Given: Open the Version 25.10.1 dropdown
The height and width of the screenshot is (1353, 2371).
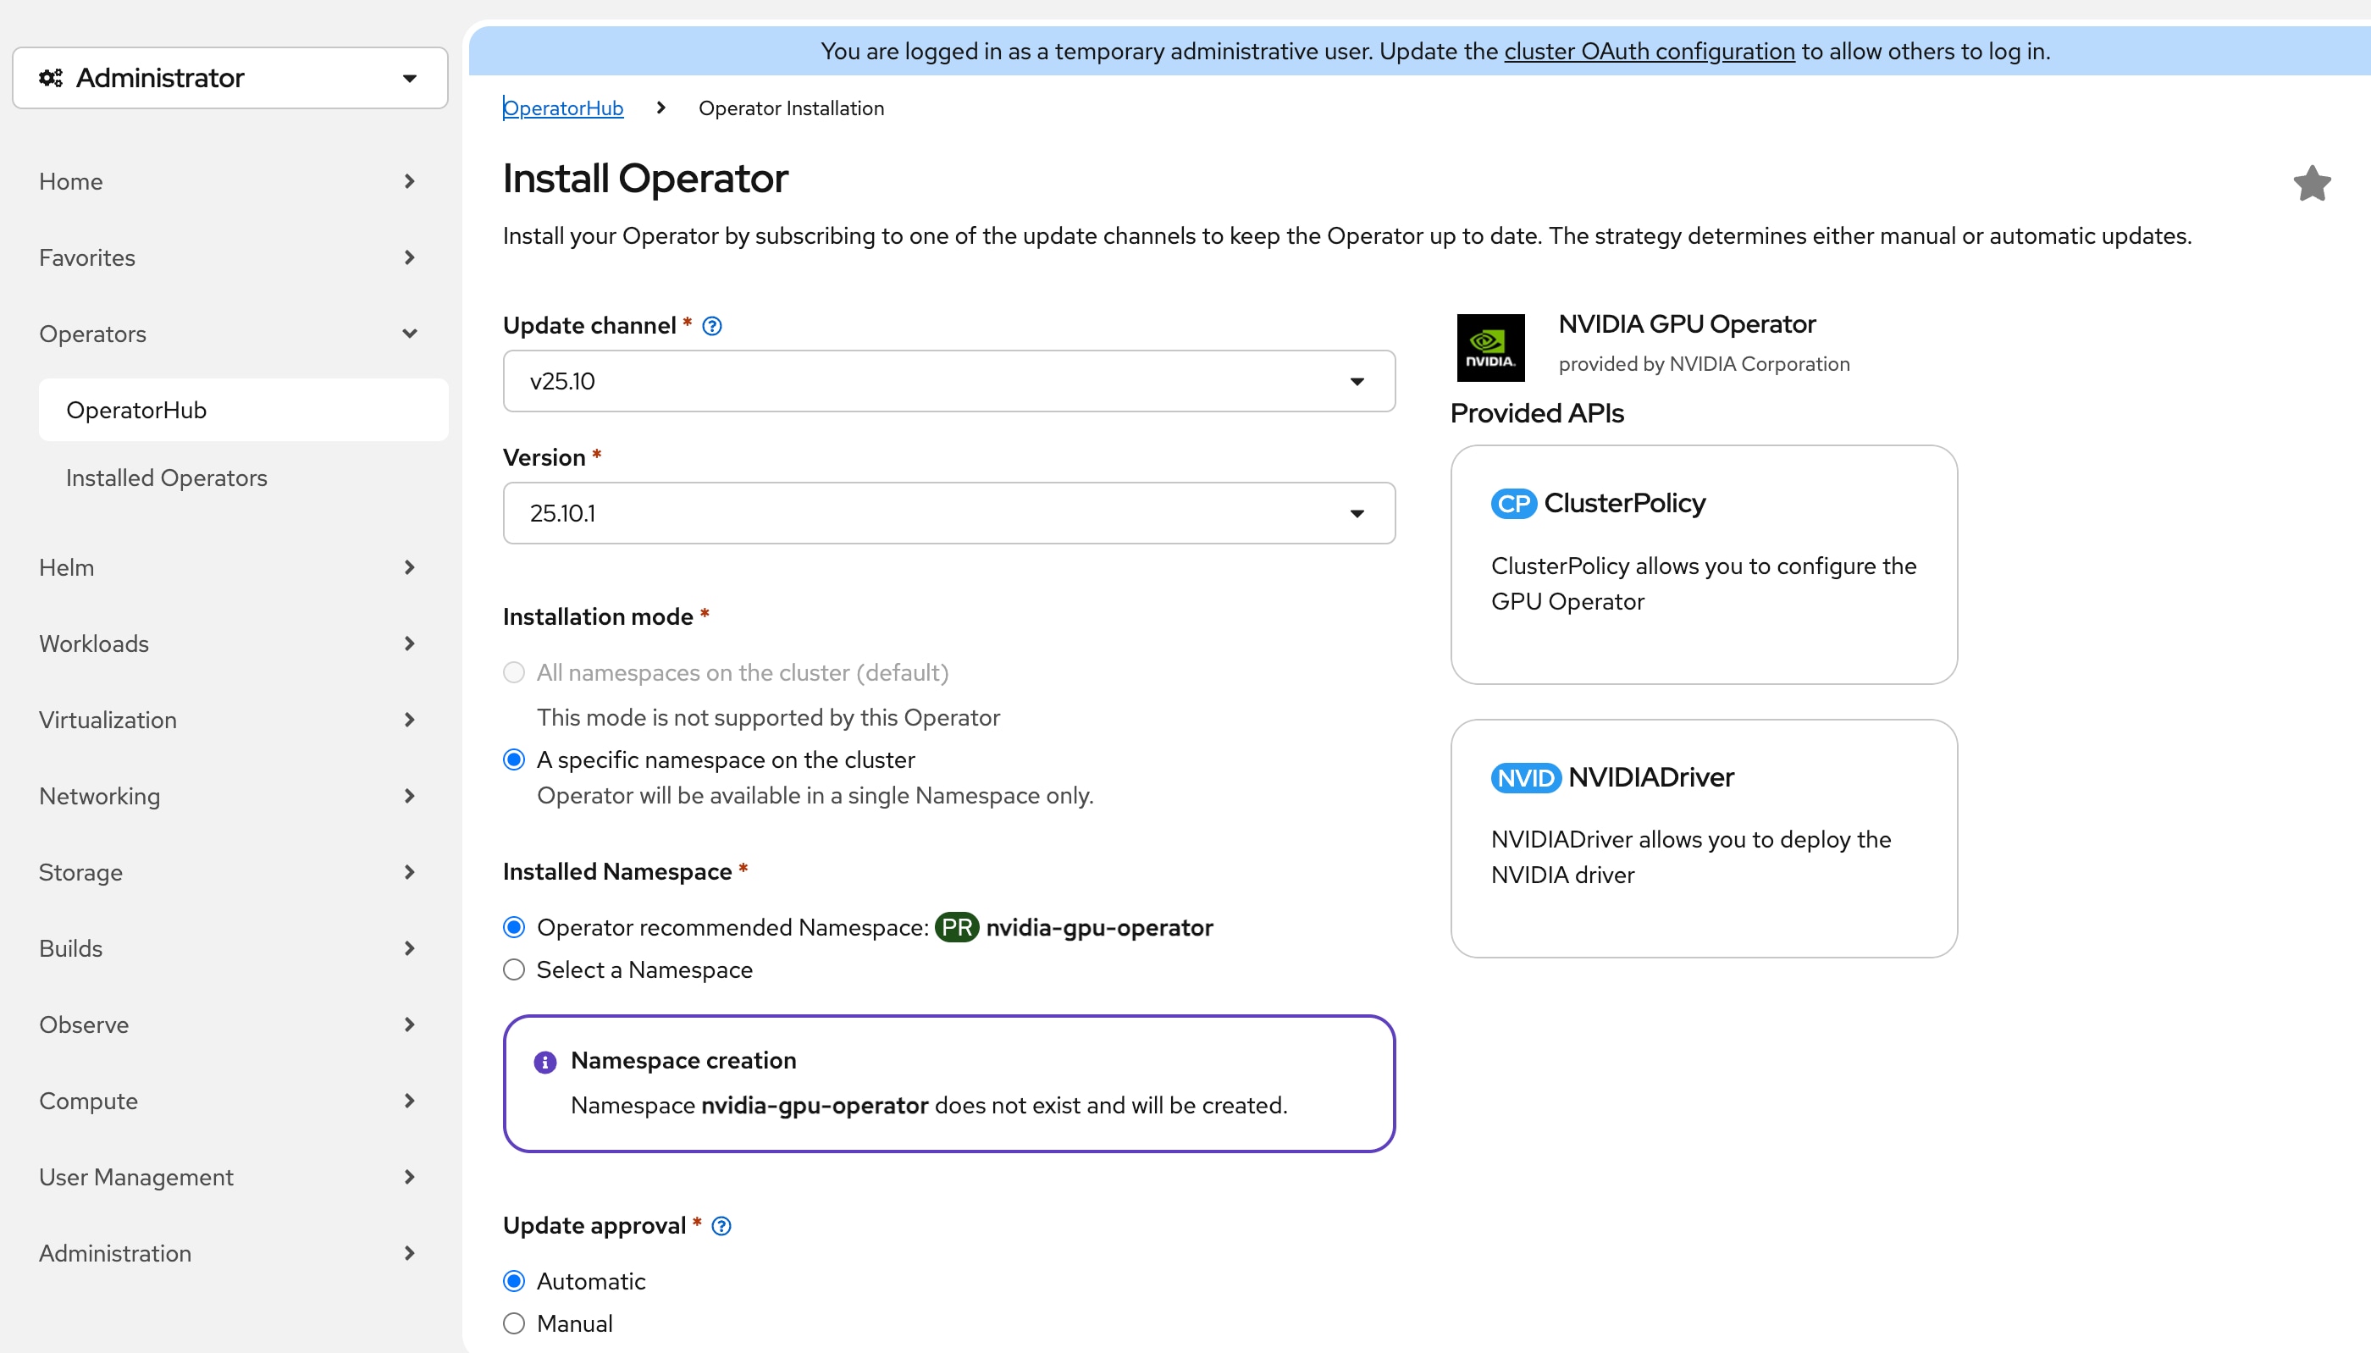Looking at the screenshot, I should click(x=948, y=513).
